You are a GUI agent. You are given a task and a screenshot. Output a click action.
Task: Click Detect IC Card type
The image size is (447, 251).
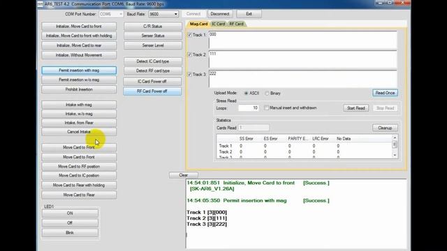point(153,61)
